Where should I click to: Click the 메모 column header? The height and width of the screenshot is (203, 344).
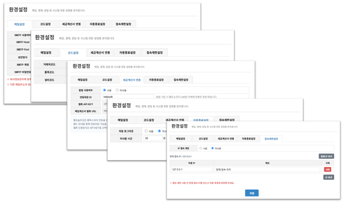point(267,163)
